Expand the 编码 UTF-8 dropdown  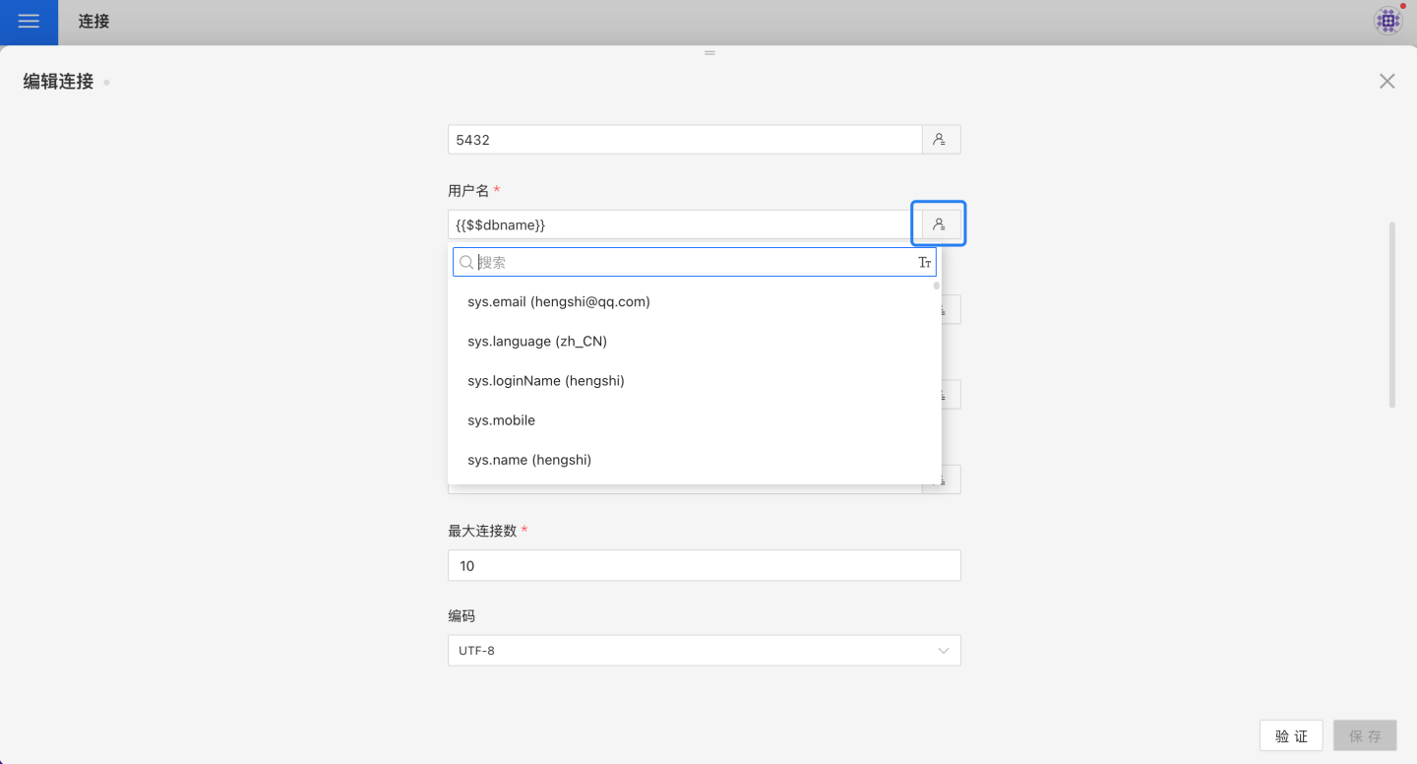pos(704,651)
